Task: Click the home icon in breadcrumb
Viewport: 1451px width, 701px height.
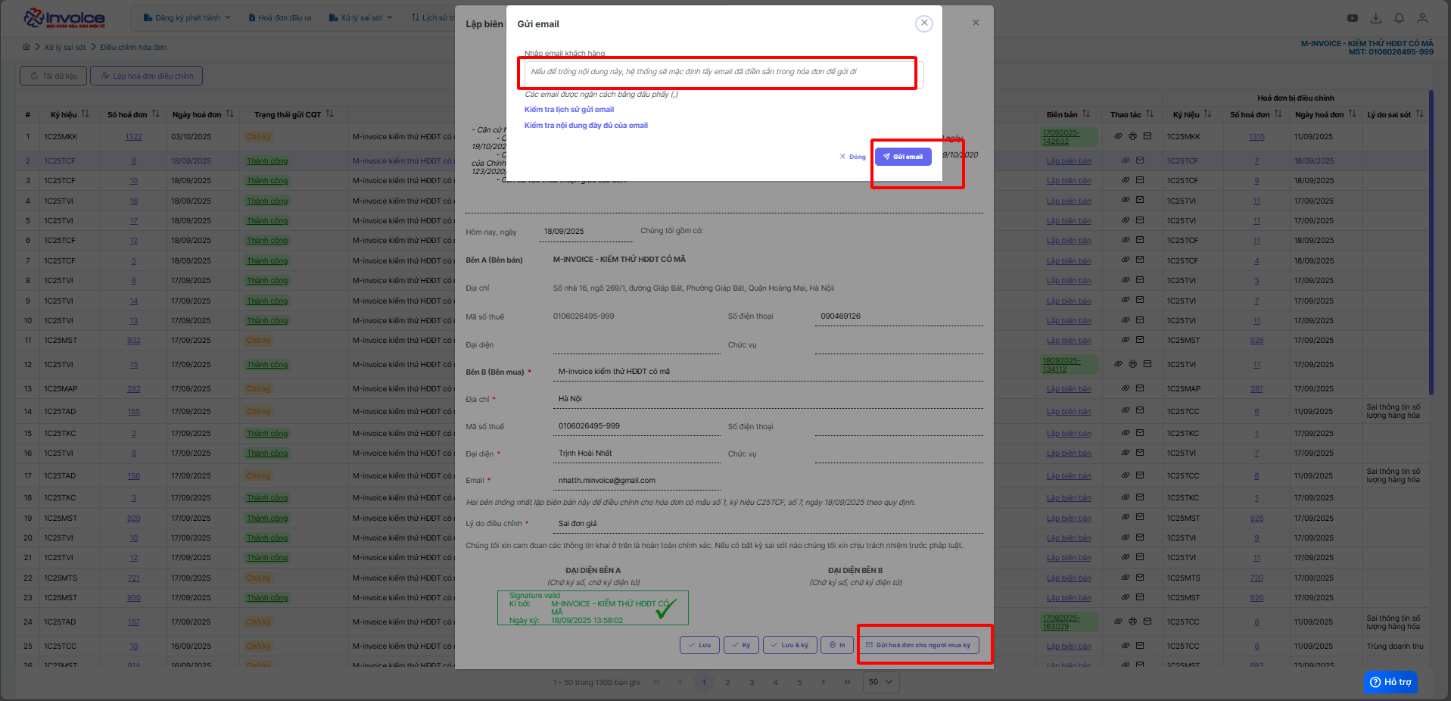Action: [x=27, y=47]
